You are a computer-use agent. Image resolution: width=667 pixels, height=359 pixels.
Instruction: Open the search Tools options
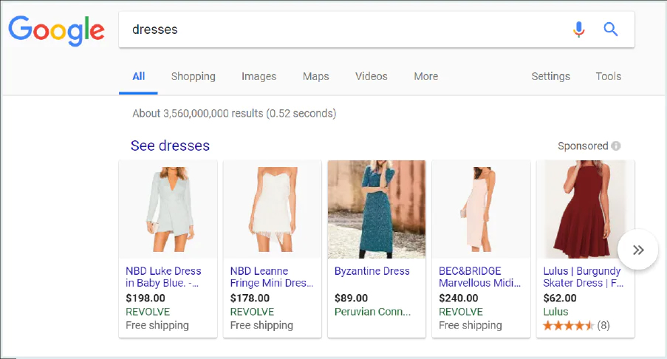pyautogui.click(x=609, y=76)
